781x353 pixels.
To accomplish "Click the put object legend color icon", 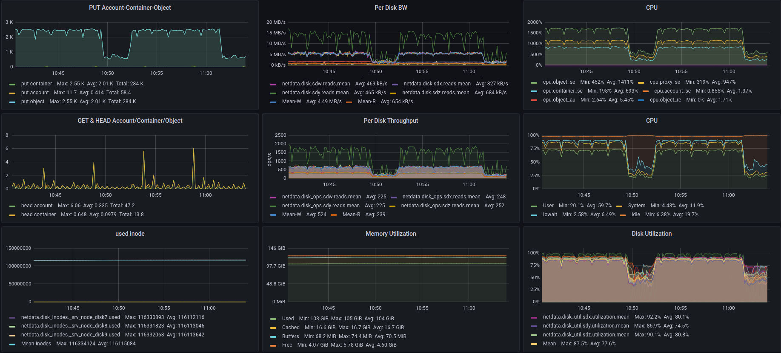I will coord(12,102).
